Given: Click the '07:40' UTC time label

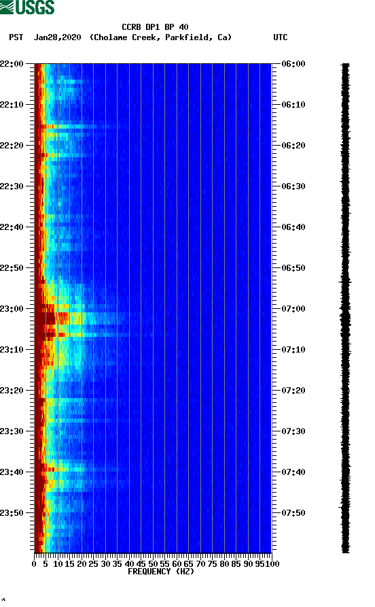Looking at the screenshot, I should coord(293,472).
